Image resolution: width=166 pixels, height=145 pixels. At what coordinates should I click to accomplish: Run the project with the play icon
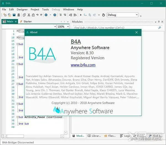pos(81,15)
